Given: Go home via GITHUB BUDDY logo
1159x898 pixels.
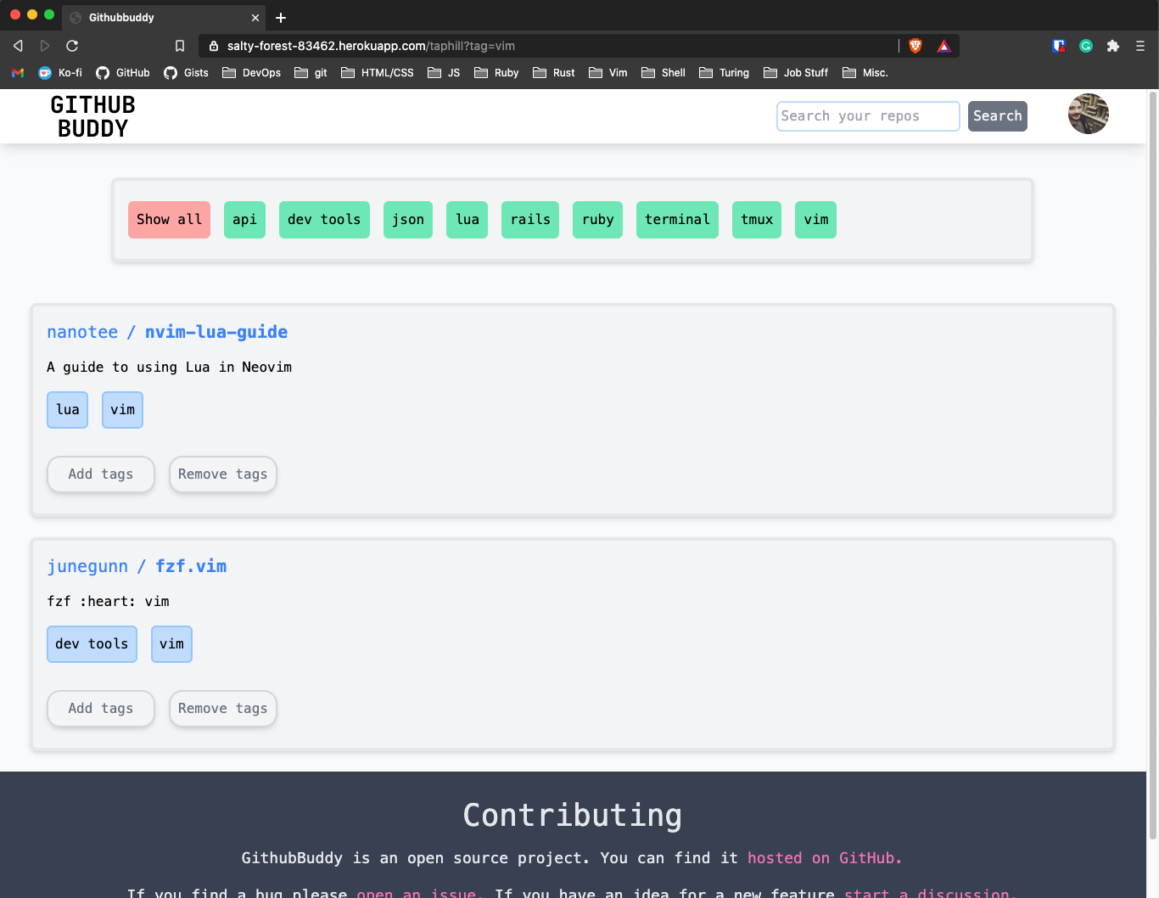Looking at the screenshot, I should click(92, 116).
